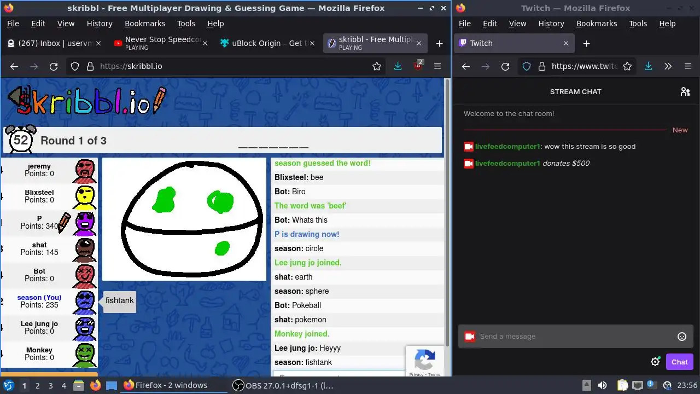Screen dimensions: 700x394
Task: Open downloads in the skribbl window
Action: click(x=398, y=66)
